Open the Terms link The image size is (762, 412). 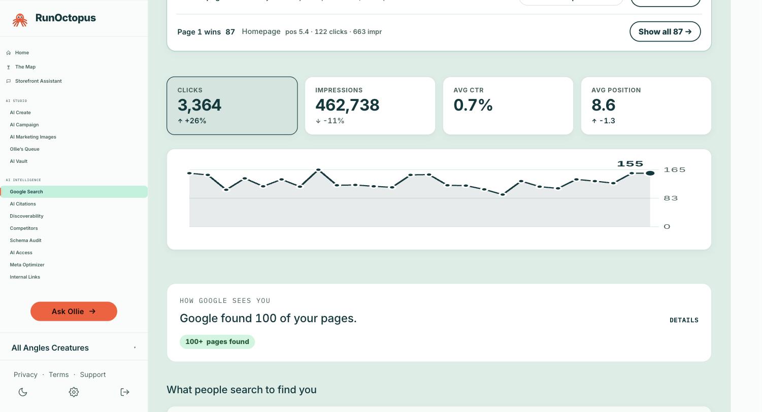pyautogui.click(x=58, y=374)
